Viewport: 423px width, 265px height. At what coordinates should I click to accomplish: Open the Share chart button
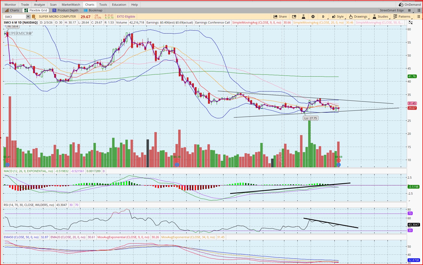(x=280, y=17)
